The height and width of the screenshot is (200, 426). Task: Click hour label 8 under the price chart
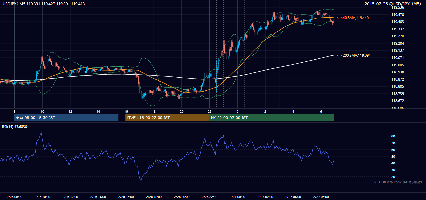(14, 111)
